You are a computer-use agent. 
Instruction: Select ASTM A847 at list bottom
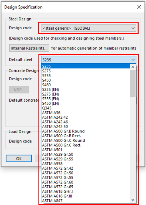(x=86, y=200)
